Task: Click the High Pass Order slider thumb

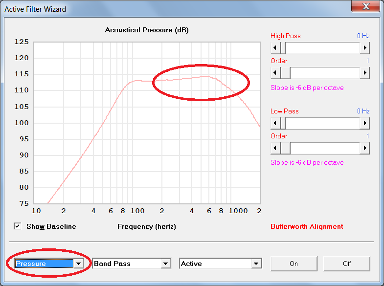Action: pyautogui.click(x=285, y=73)
